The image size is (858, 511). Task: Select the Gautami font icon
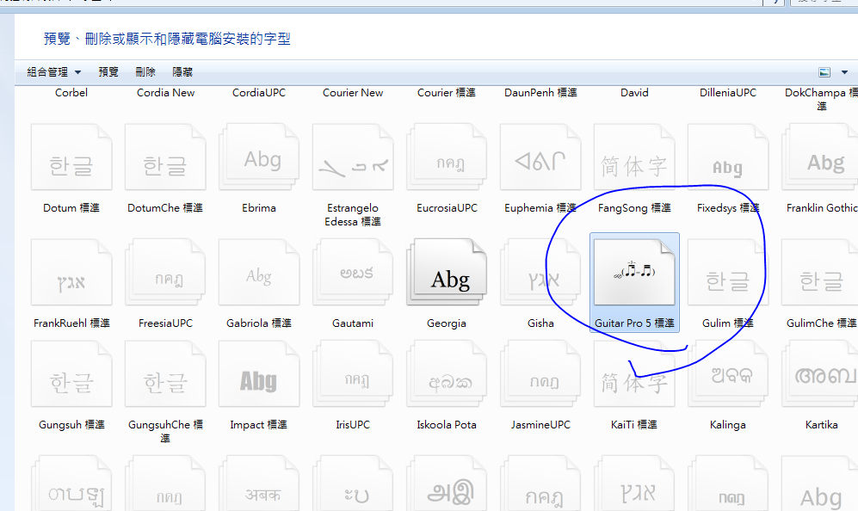click(353, 272)
